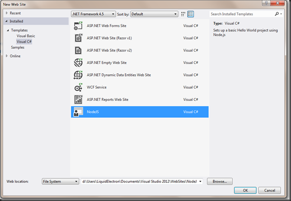Select Samples in the left tree
291x201 pixels.
[x=18, y=48]
